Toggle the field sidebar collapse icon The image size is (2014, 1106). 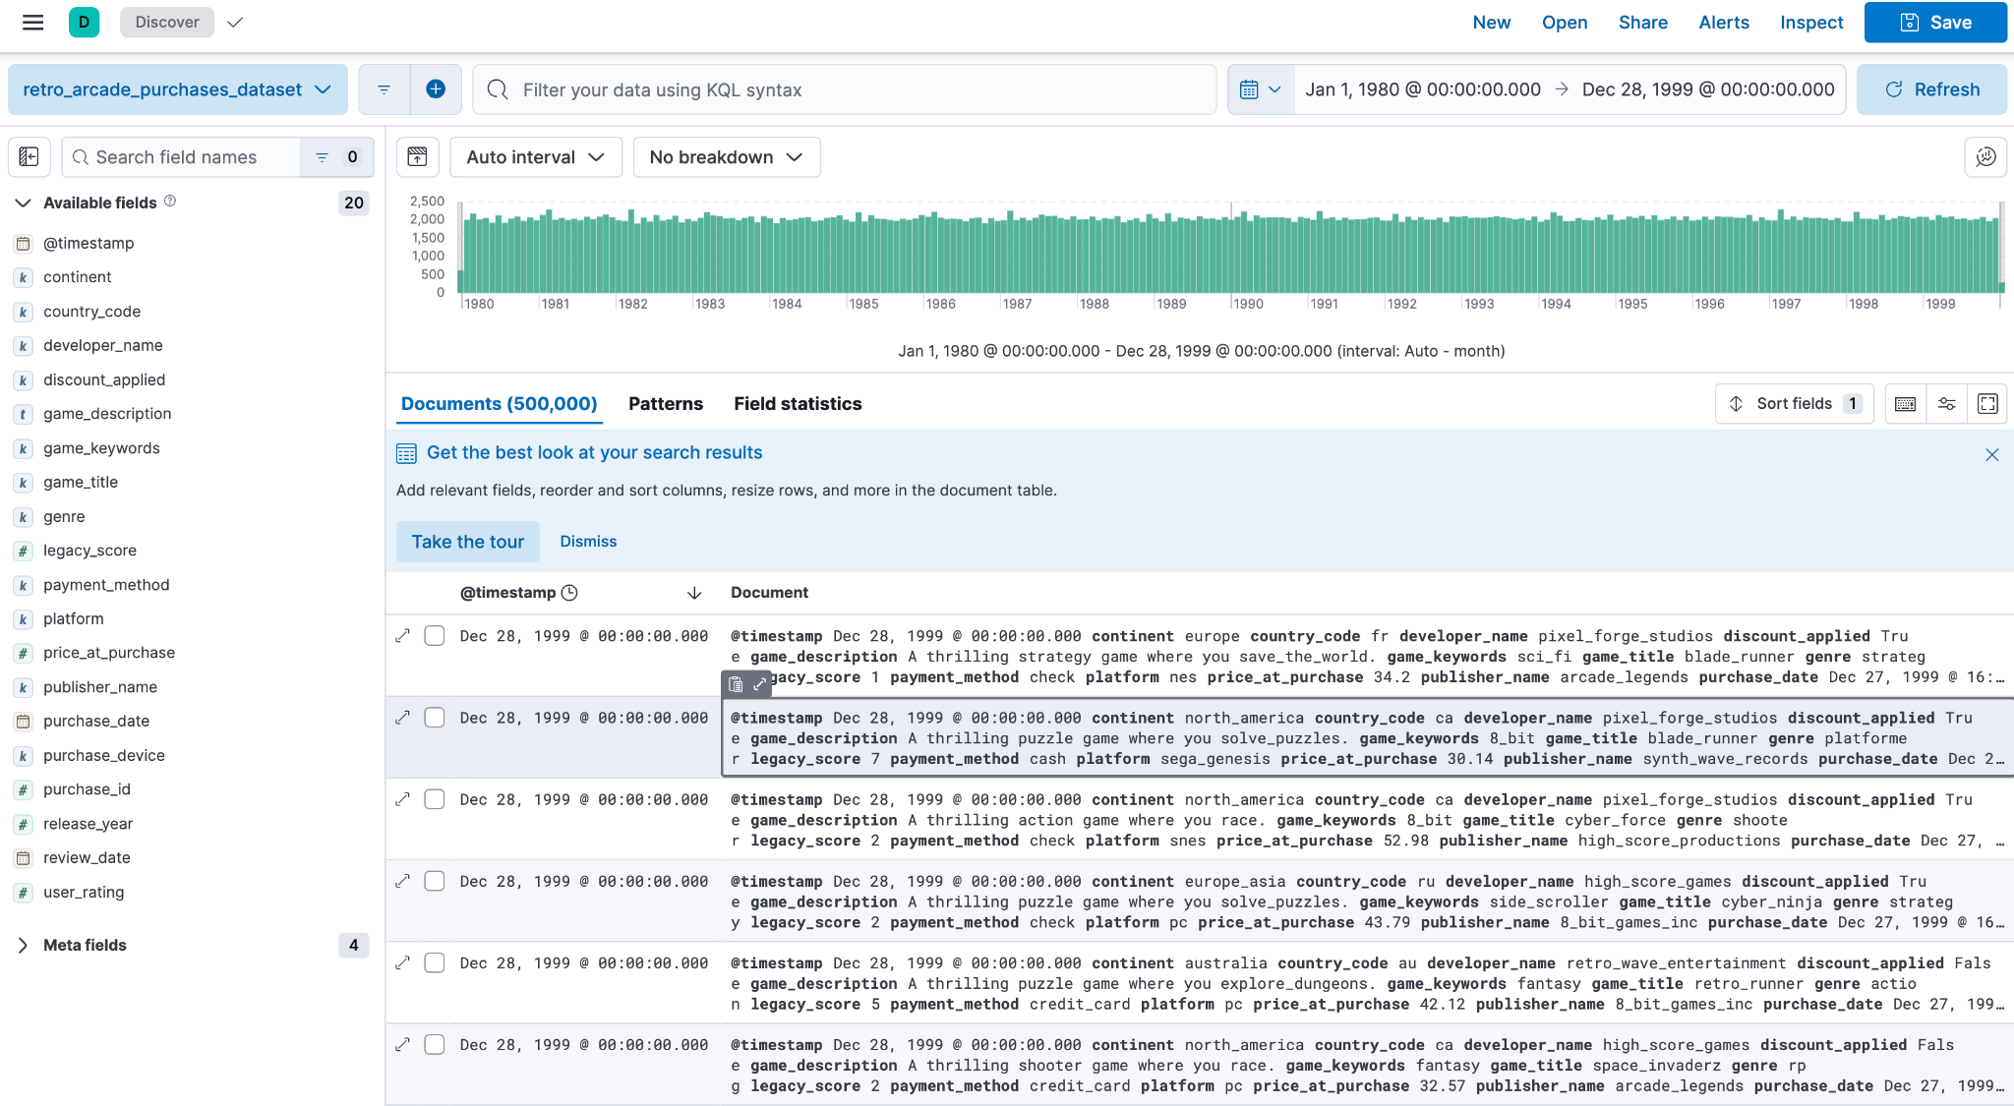tap(29, 157)
